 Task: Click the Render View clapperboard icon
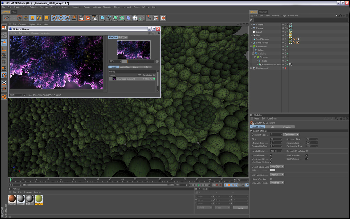coord(81,18)
